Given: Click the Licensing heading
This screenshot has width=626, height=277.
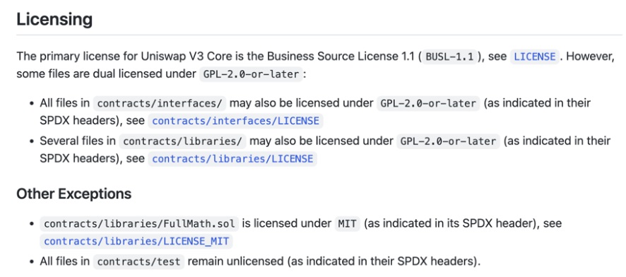Looking at the screenshot, I should click(x=54, y=20).
